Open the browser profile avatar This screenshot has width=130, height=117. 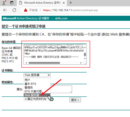point(4,3)
